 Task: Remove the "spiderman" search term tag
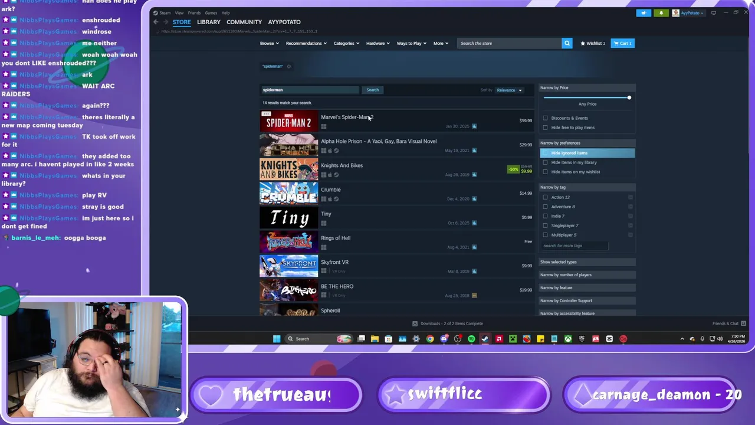pos(288,66)
